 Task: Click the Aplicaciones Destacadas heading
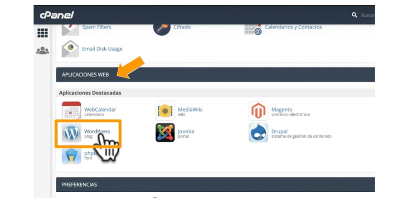90,93
